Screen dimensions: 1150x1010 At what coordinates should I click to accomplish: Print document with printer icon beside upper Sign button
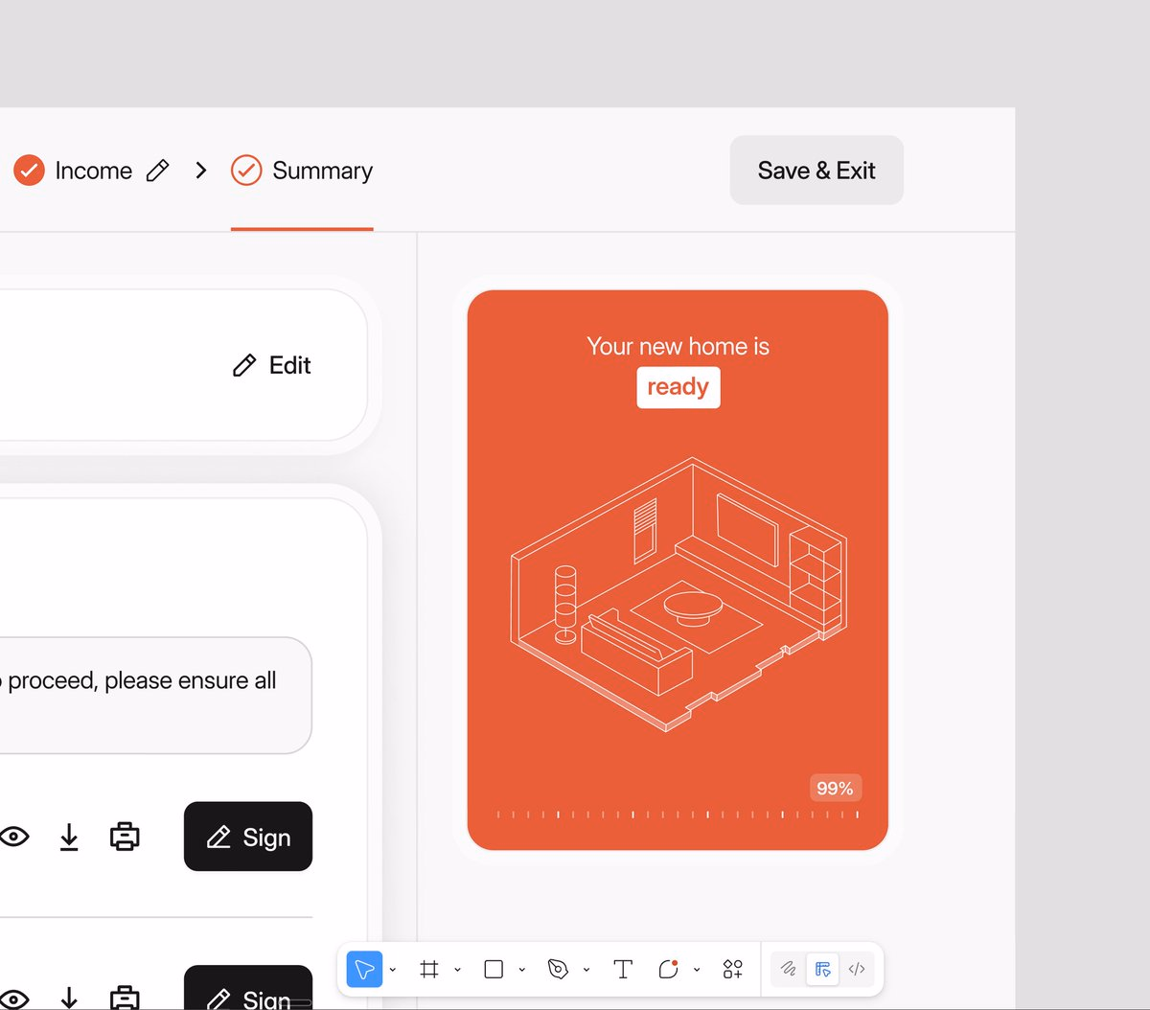tap(125, 837)
